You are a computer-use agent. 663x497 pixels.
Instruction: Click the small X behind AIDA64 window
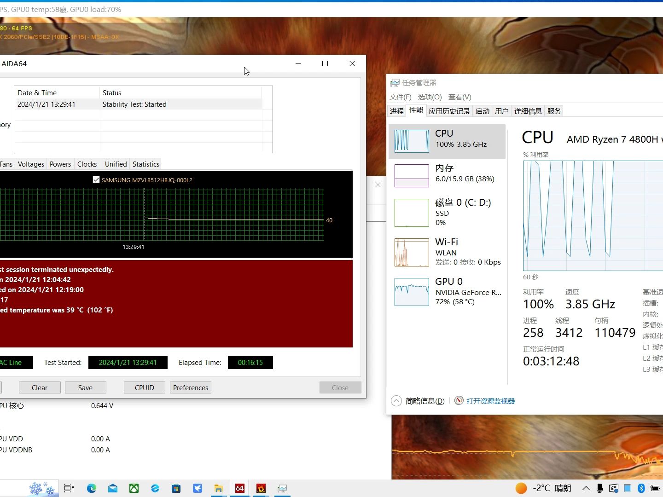click(x=378, y=185)
